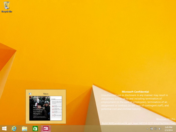Click the Moscow school shooting headline preview
This screenshot has width=176, height=132.
[x=39, y=110]
